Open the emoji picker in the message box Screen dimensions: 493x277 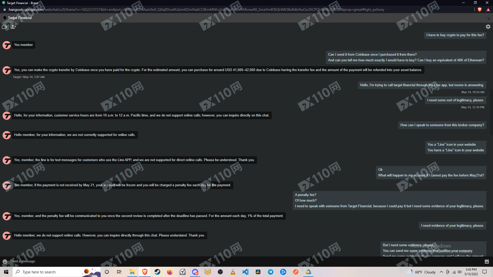5,261
